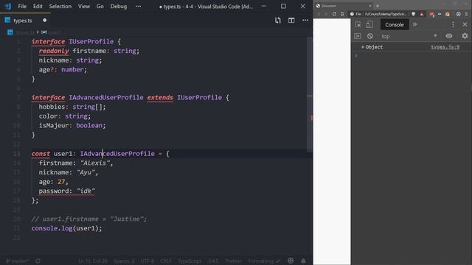Select TypeScript language mode

pos(190,261)
